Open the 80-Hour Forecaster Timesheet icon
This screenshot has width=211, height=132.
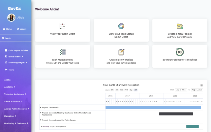(180, 52)
